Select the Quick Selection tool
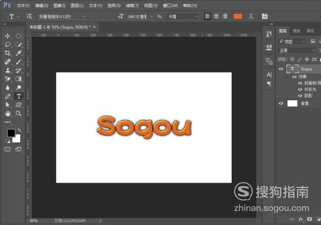 point(19,44)
